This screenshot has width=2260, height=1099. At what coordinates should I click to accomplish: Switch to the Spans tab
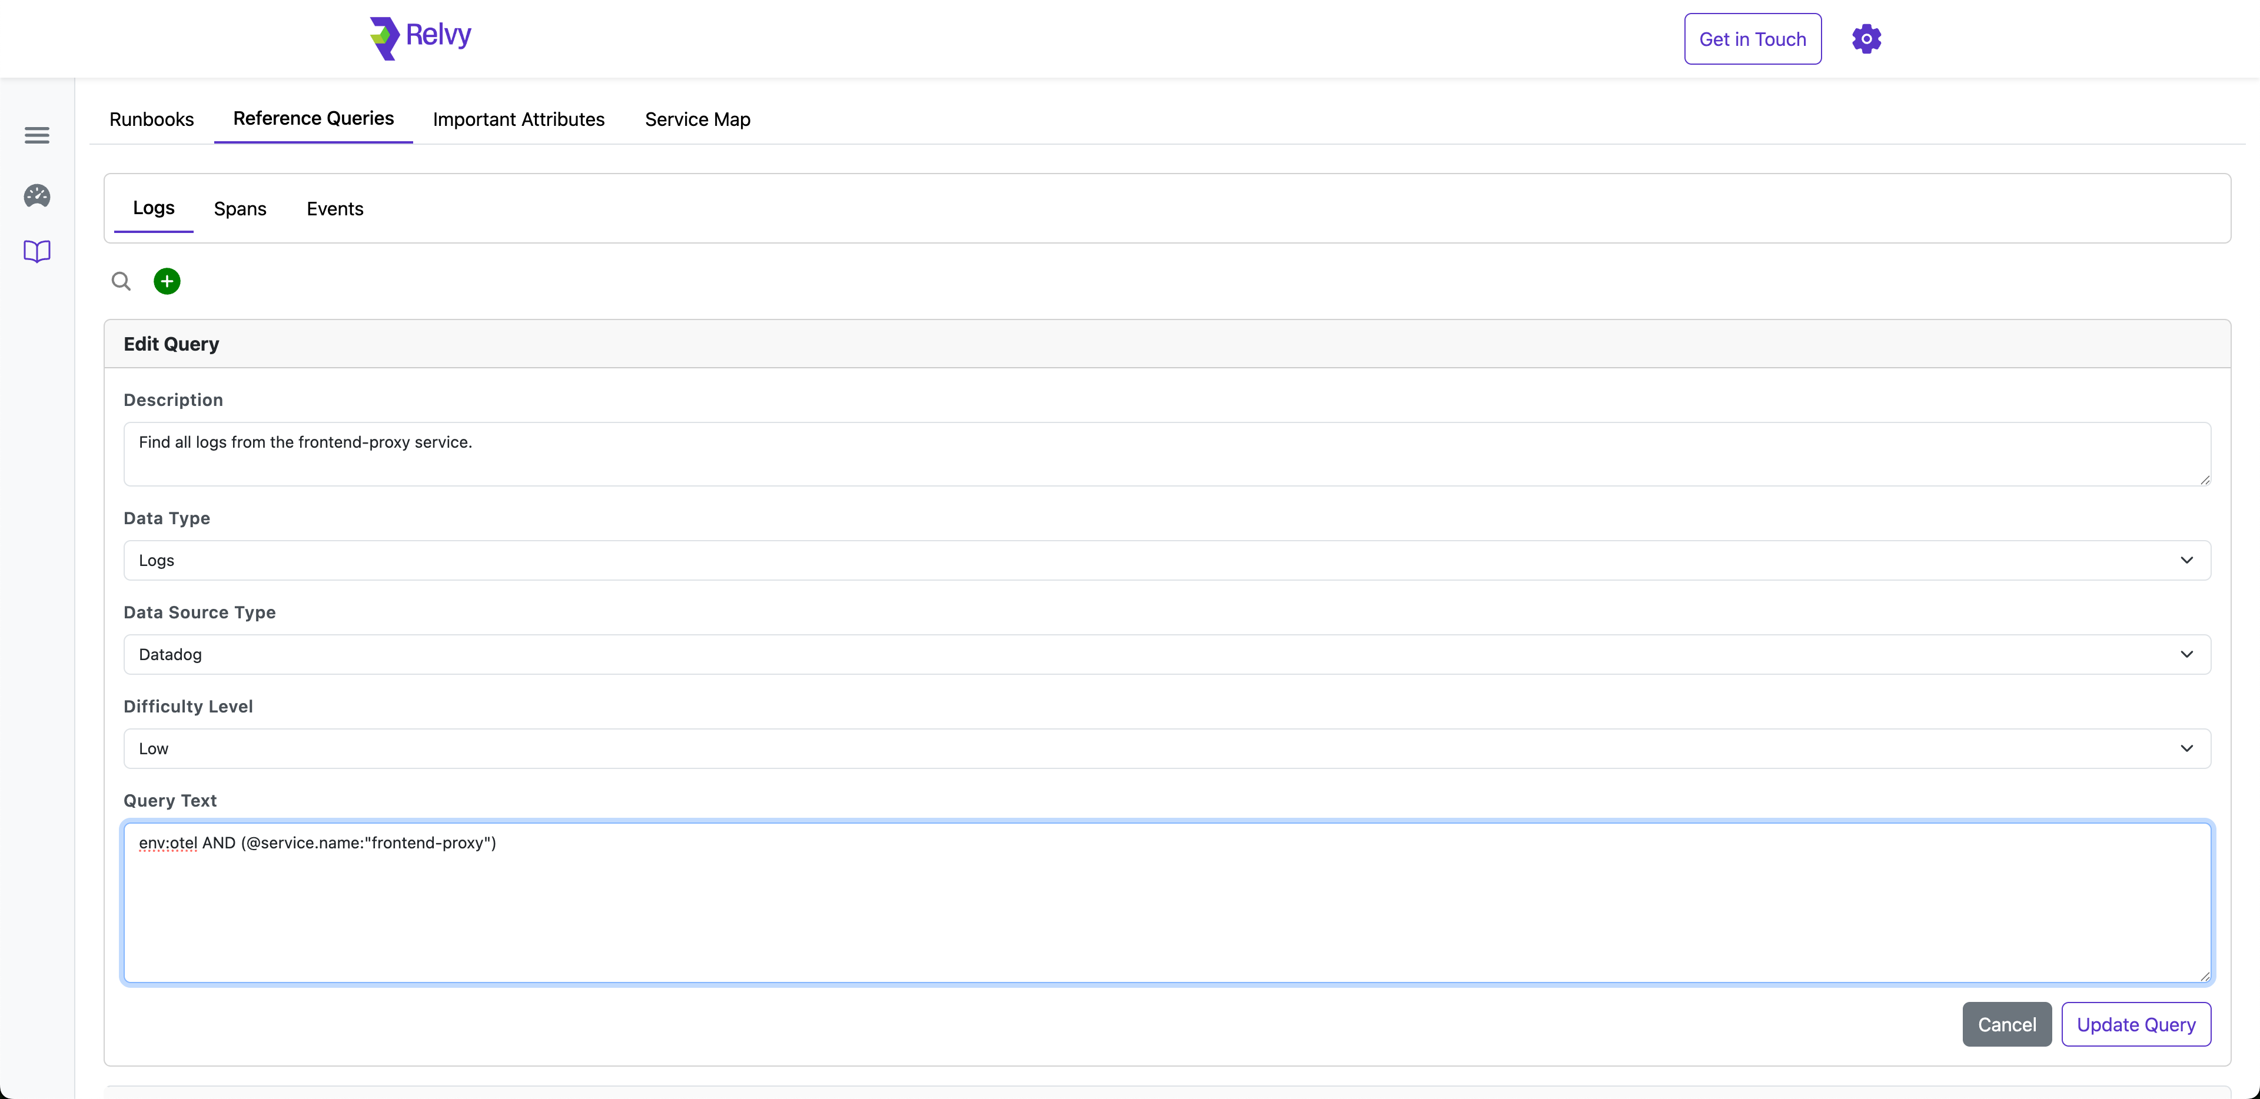(240, 209)
